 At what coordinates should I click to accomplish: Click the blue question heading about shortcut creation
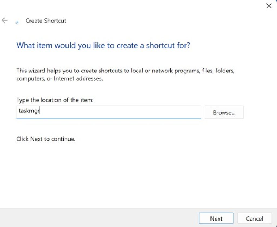point(103,45)
